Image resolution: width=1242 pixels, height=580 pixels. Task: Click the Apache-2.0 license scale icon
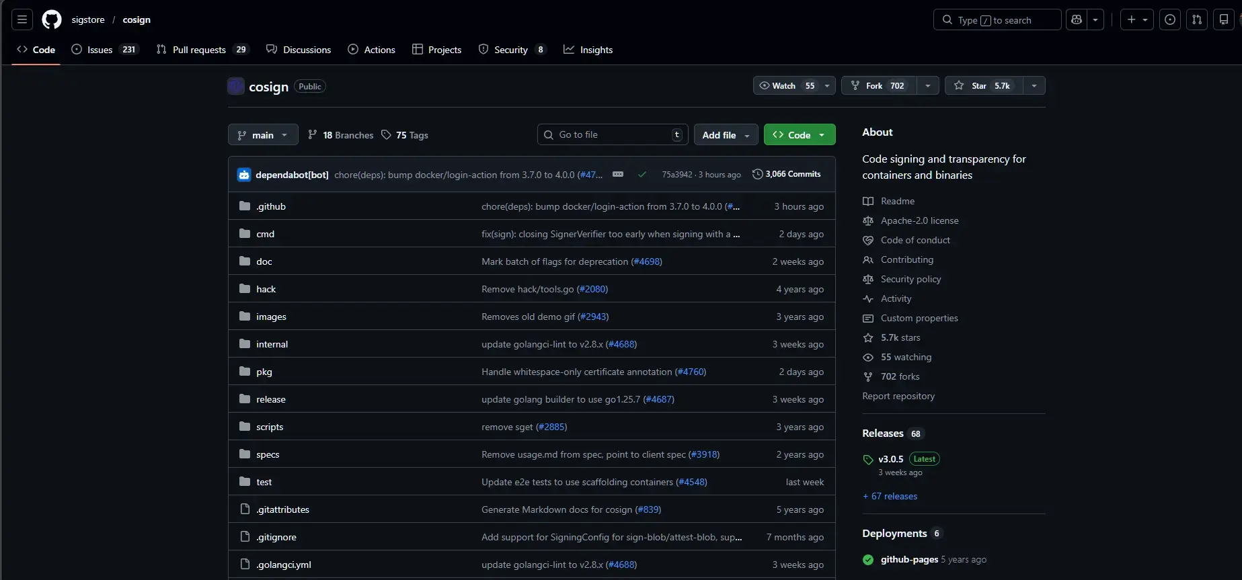tap(868, 220)
